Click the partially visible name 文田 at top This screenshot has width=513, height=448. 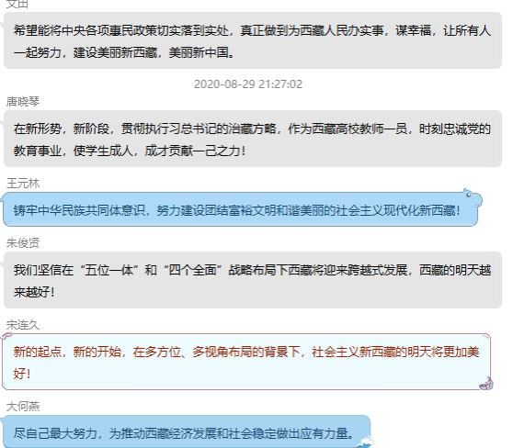(x=17, y=4)
